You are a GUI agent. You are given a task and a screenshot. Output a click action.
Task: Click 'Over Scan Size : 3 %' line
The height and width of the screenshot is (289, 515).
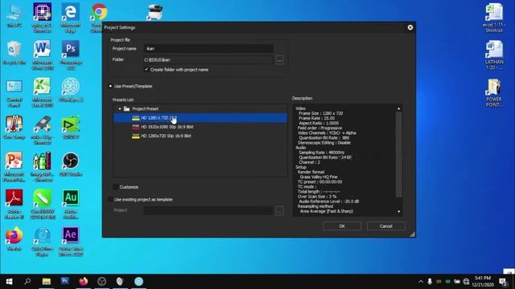point(317,197)
